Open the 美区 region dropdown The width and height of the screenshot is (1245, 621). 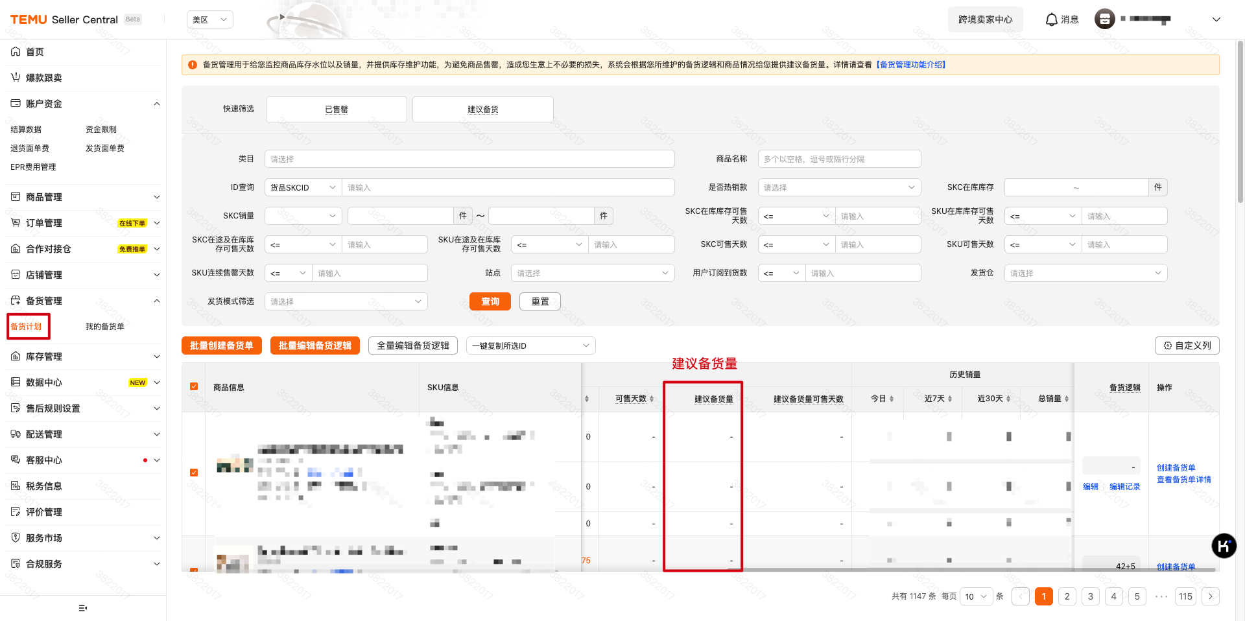pos(209,19)
